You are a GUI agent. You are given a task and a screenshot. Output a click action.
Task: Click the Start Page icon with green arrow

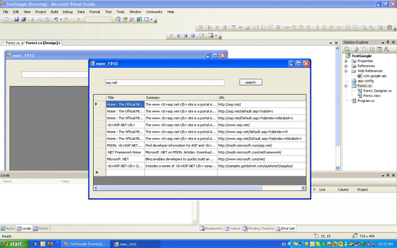coord(139,19)
